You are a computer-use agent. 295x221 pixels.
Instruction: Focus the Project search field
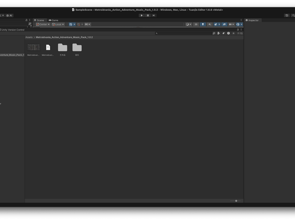184,33
